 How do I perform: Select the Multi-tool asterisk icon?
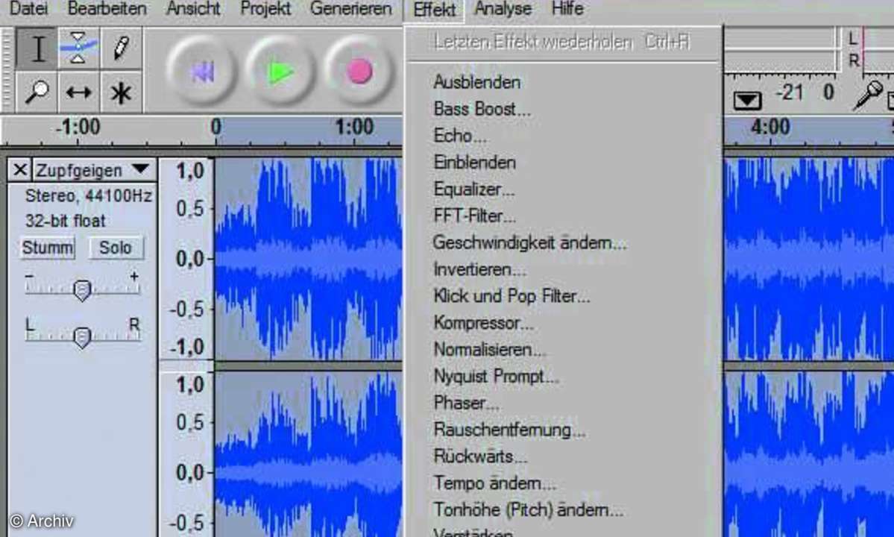click(121, 92)
